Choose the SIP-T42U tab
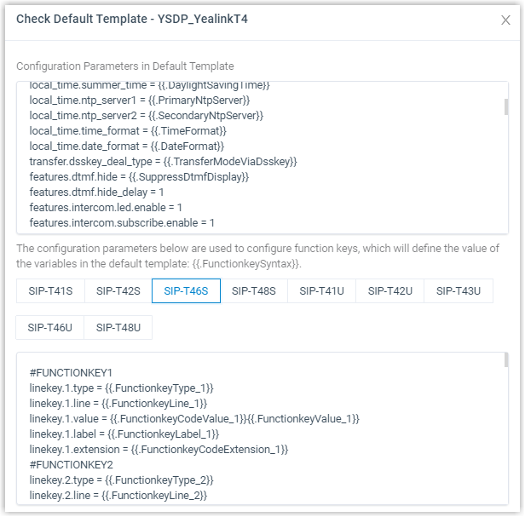This screenshot has width=525, height=517. point(390,290)
